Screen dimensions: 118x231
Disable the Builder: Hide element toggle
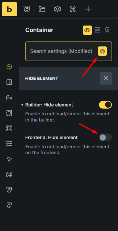[x=105, y=105]
